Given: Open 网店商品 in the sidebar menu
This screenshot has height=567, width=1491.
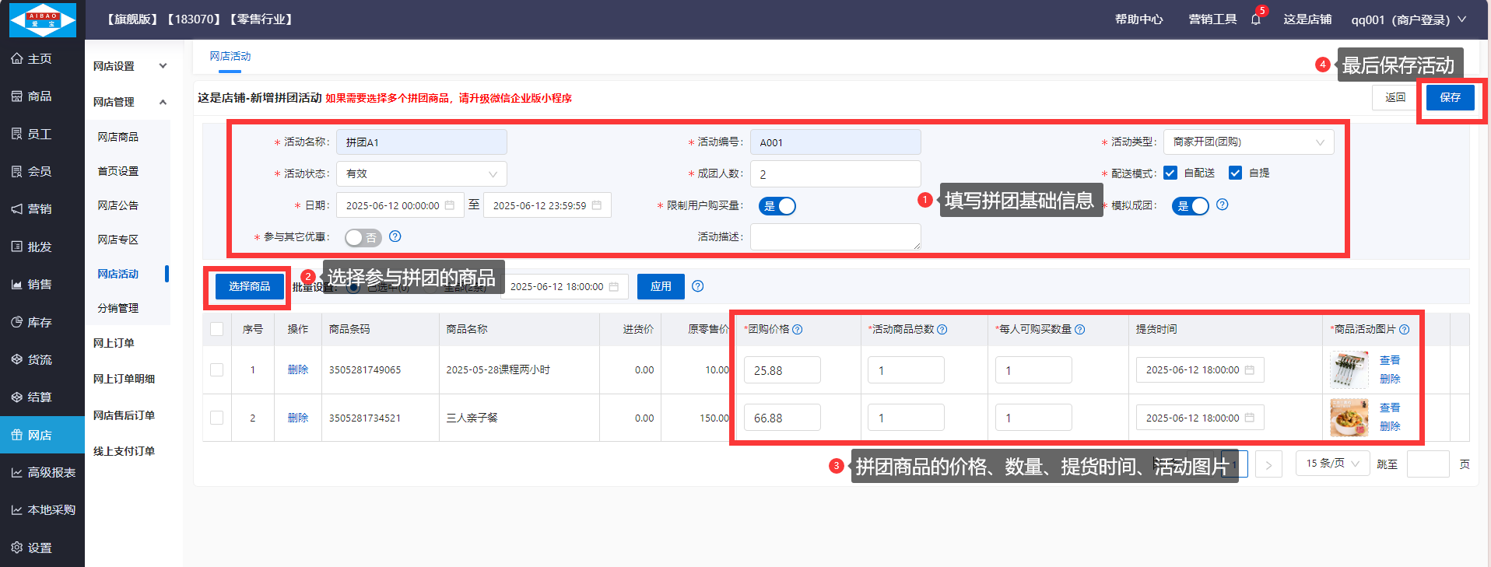Looking at the screenshot, I should point(118,137).
